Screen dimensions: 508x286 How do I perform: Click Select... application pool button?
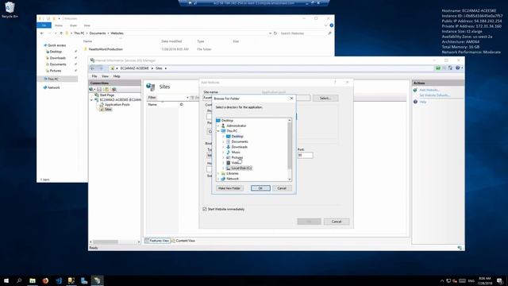[x=325, y=98]
